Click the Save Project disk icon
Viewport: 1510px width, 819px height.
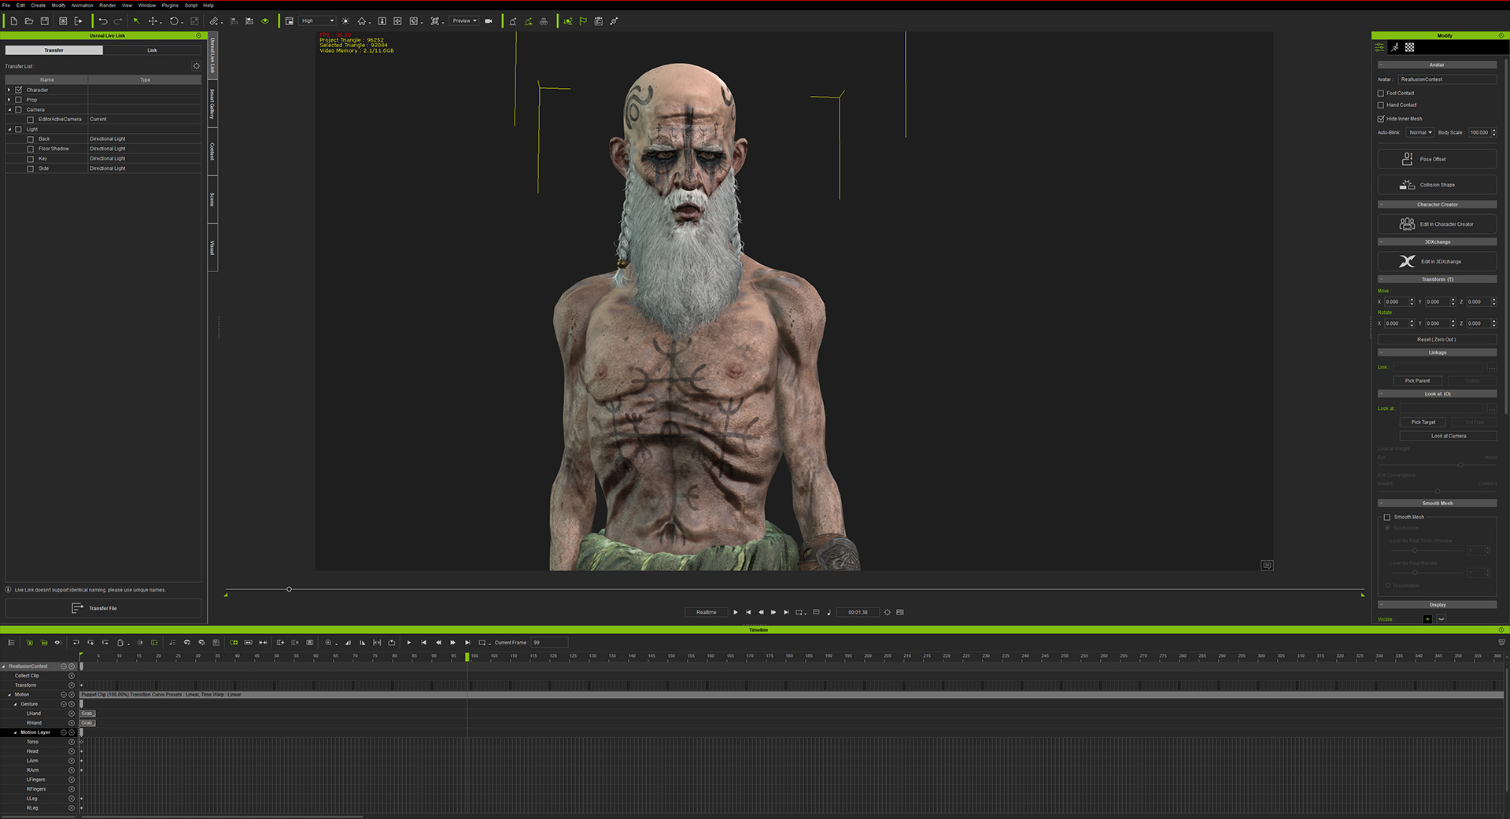[x=45, y=21]
